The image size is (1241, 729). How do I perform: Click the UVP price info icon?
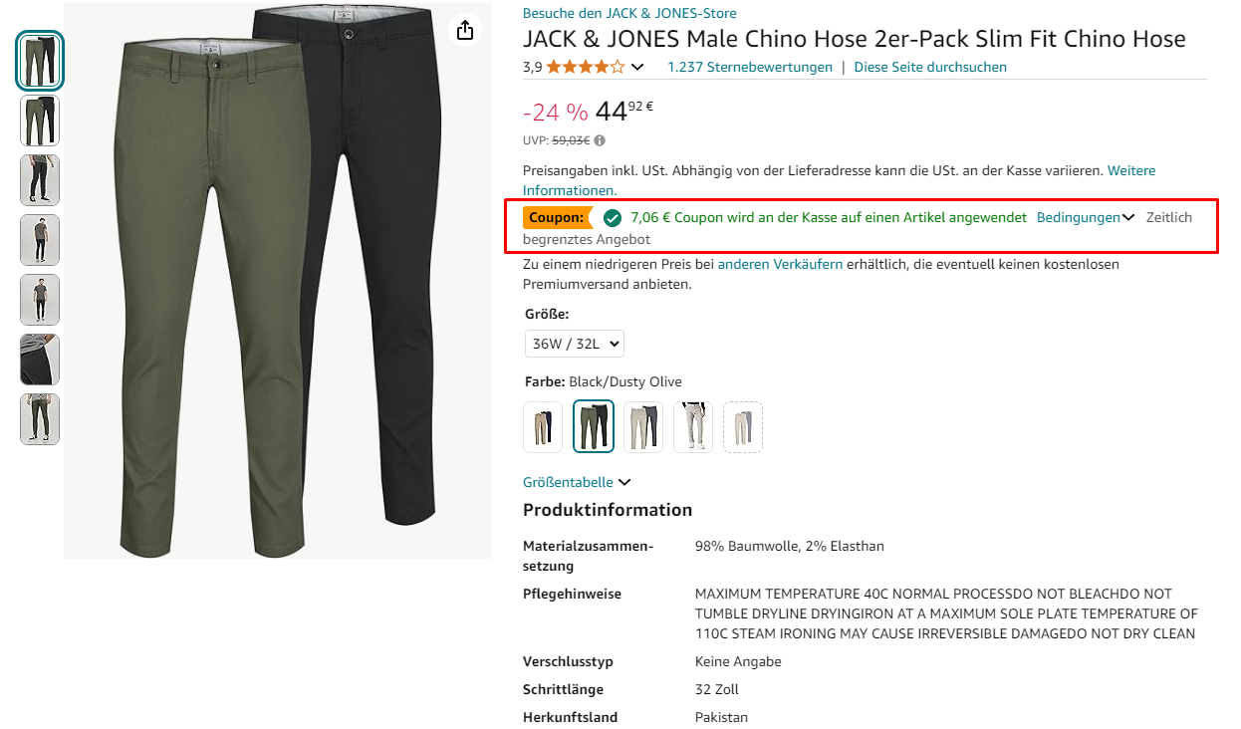click(x=600, y=140)
